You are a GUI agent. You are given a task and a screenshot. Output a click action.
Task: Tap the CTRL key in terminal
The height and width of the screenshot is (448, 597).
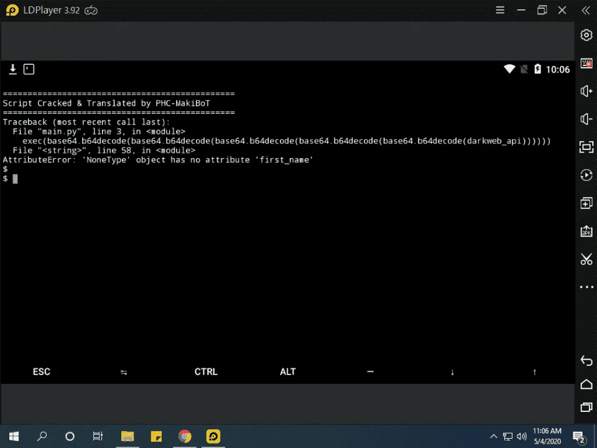point(206,372)
